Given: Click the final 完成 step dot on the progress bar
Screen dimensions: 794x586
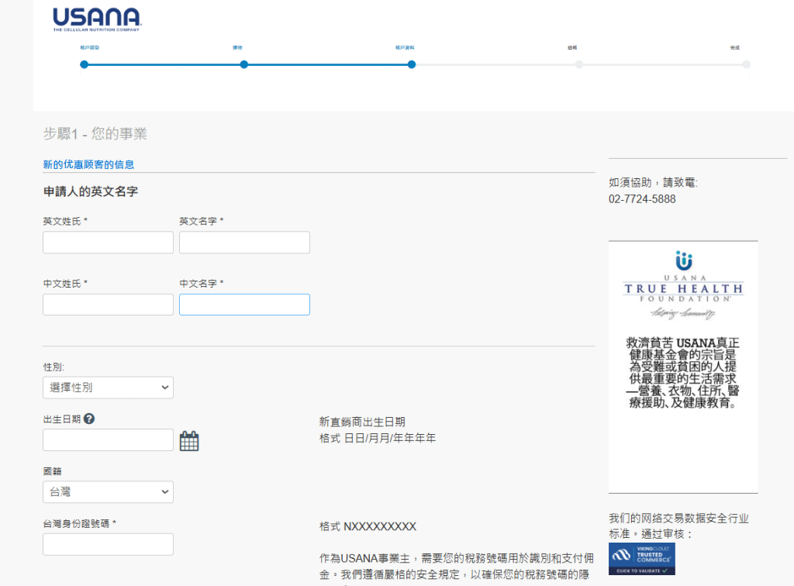Looking at the screenshot, I should (746, 64).
